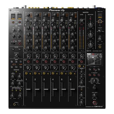114x114 pixels.
Task: Adjust the Beat FX LEVEL/DEPTH knob
Action: (x=95, y=95)
